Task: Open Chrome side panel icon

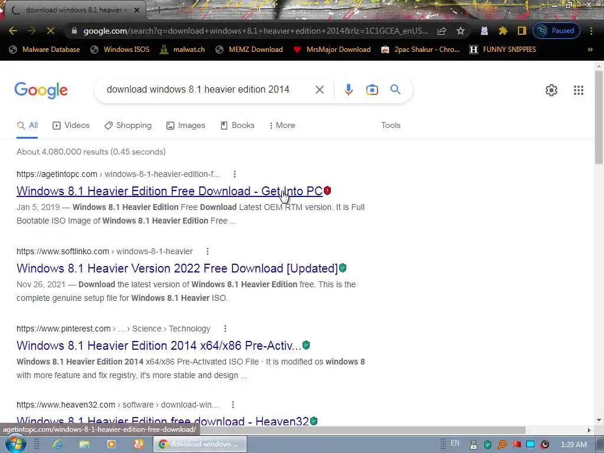Action: (521, 31)
